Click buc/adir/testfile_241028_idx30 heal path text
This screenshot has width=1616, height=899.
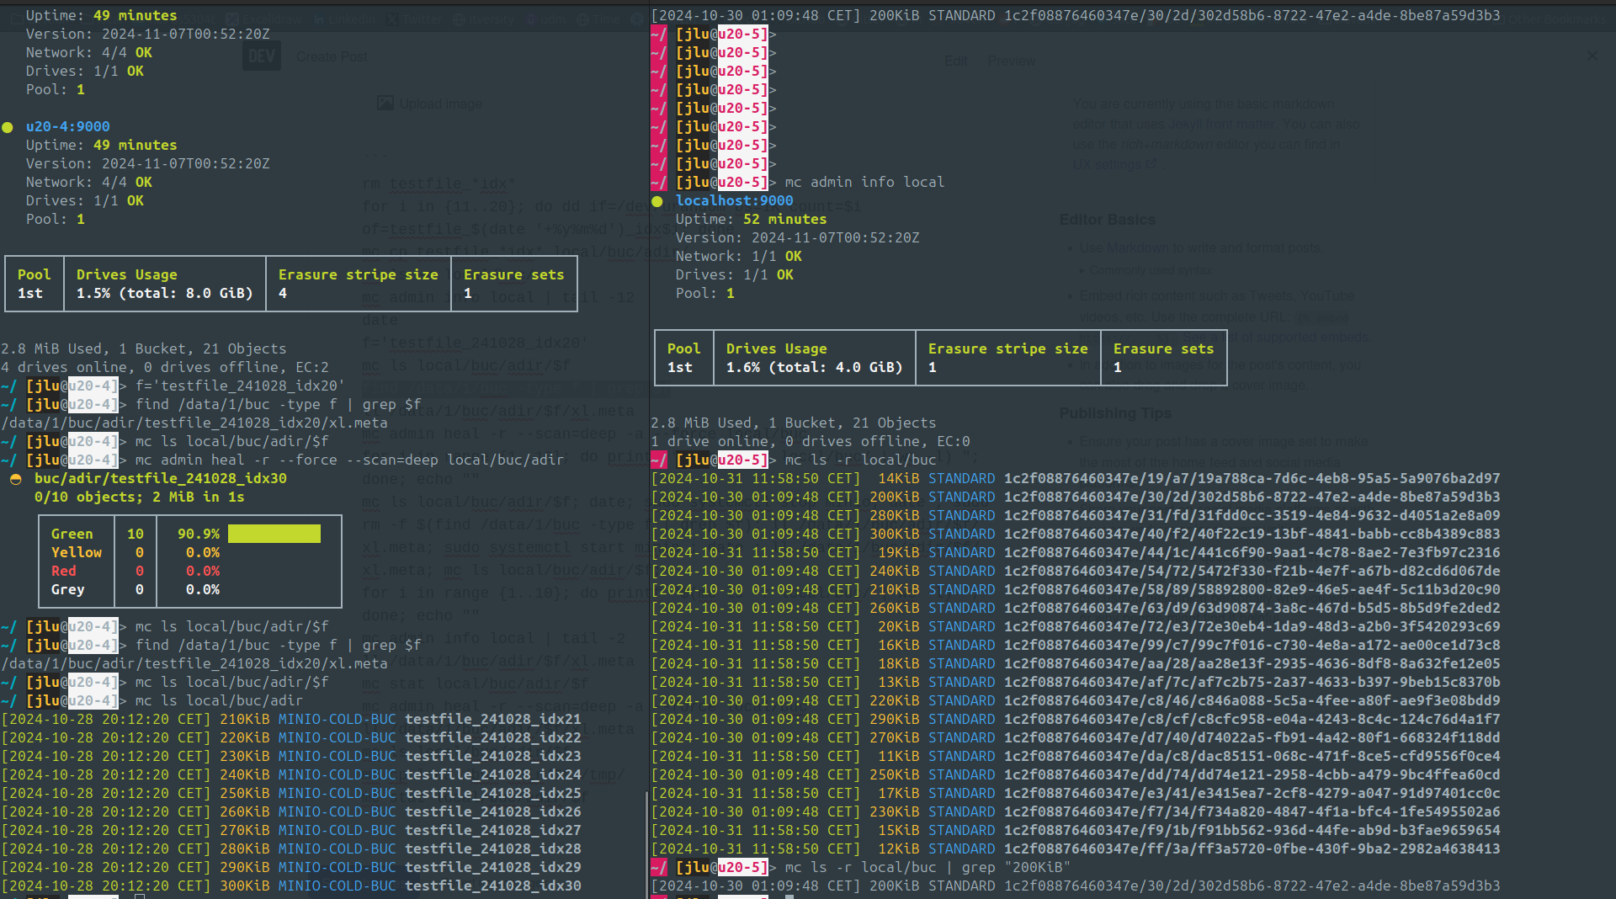point(160,478)
